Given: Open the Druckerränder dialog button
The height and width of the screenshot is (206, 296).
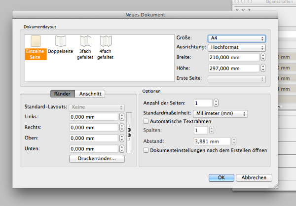Looking at the screenshot, I should 97,159.
